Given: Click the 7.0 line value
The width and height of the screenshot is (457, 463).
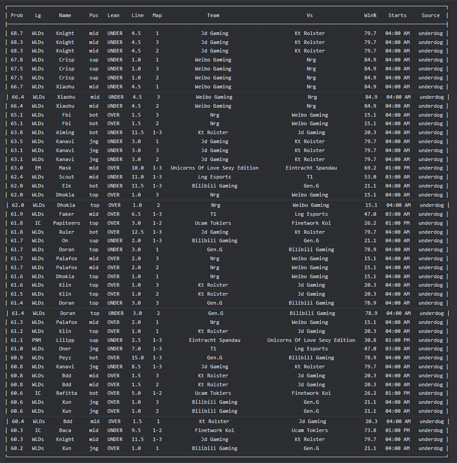Looking at the screenshot, I should pyautogui.click(x=136, y=349).
